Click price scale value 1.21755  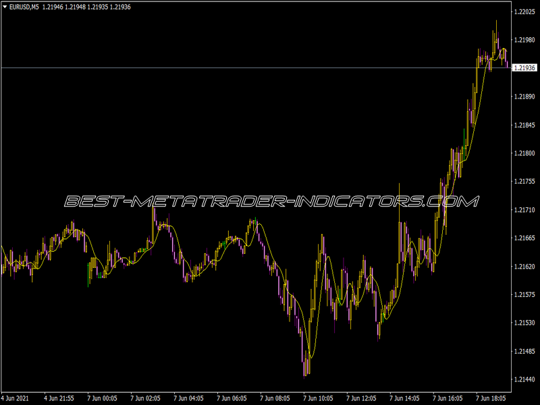click(524, 182)
